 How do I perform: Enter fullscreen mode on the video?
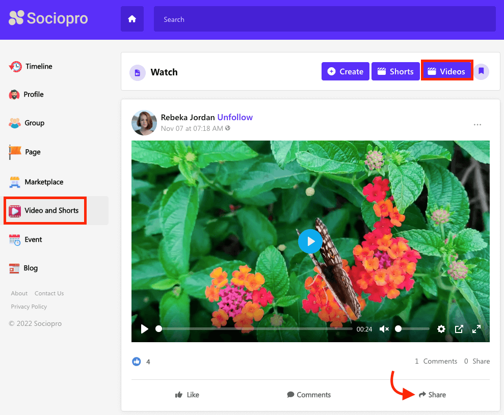click(476, 329)
